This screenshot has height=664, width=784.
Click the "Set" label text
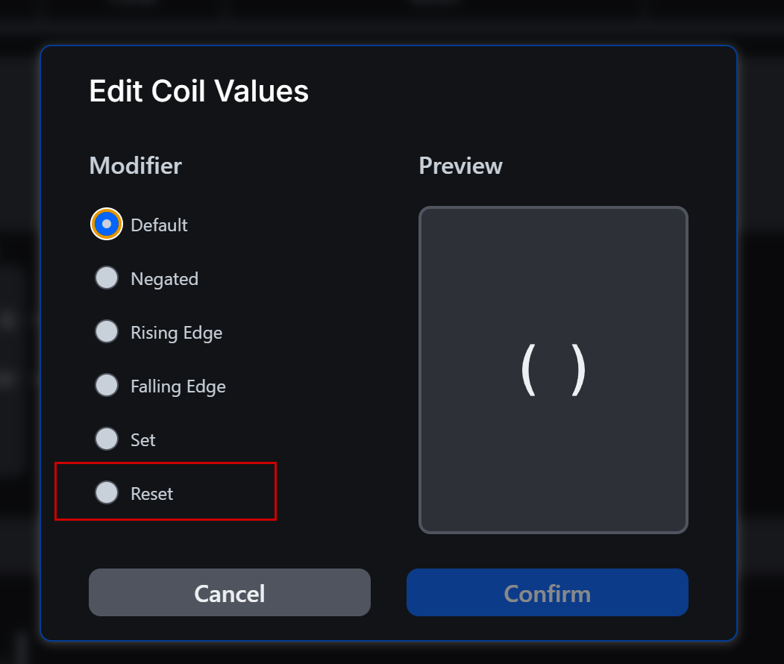[142, 440]
